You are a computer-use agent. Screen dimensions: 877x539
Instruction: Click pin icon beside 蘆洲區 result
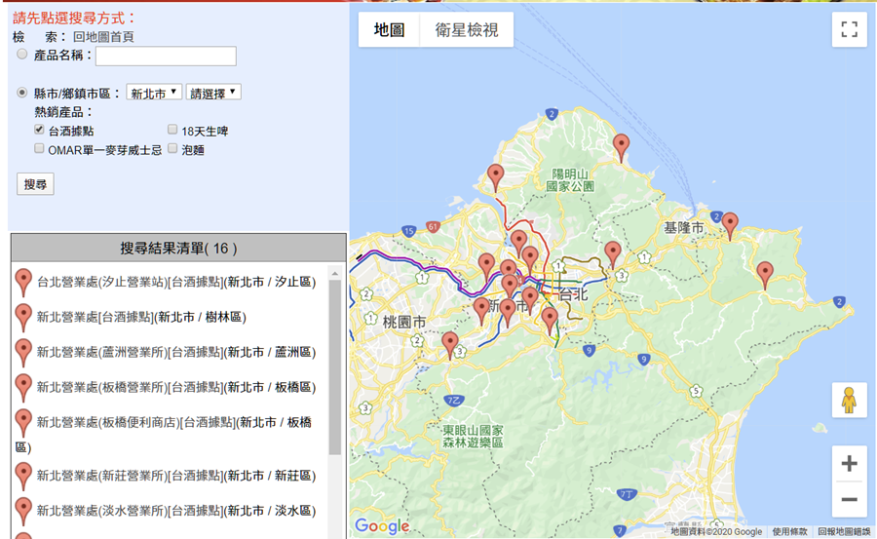(23, 353)
